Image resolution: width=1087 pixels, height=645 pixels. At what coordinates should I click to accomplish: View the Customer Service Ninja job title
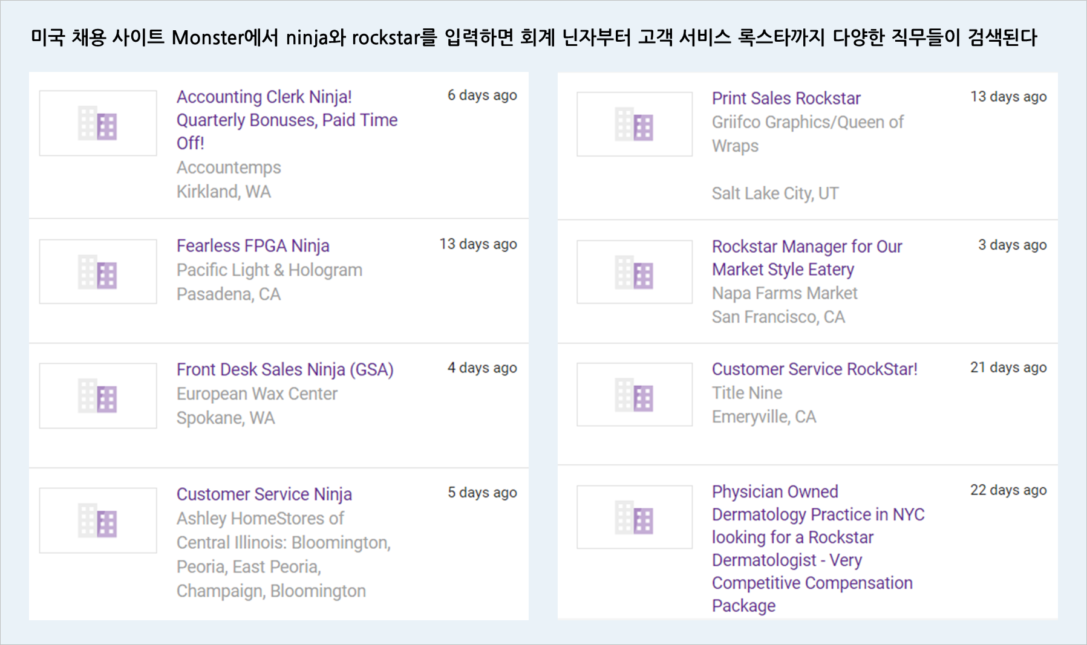(264, 494)
